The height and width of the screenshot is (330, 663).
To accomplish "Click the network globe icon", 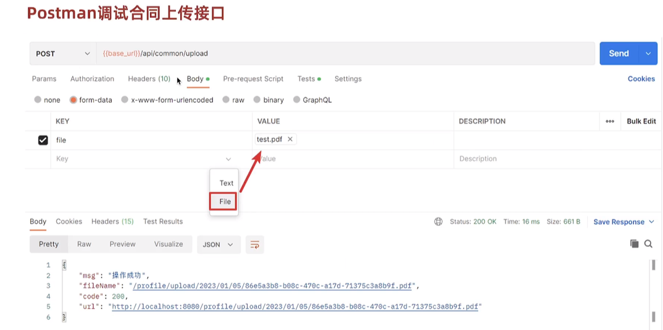I will click(x=438, y=222).
